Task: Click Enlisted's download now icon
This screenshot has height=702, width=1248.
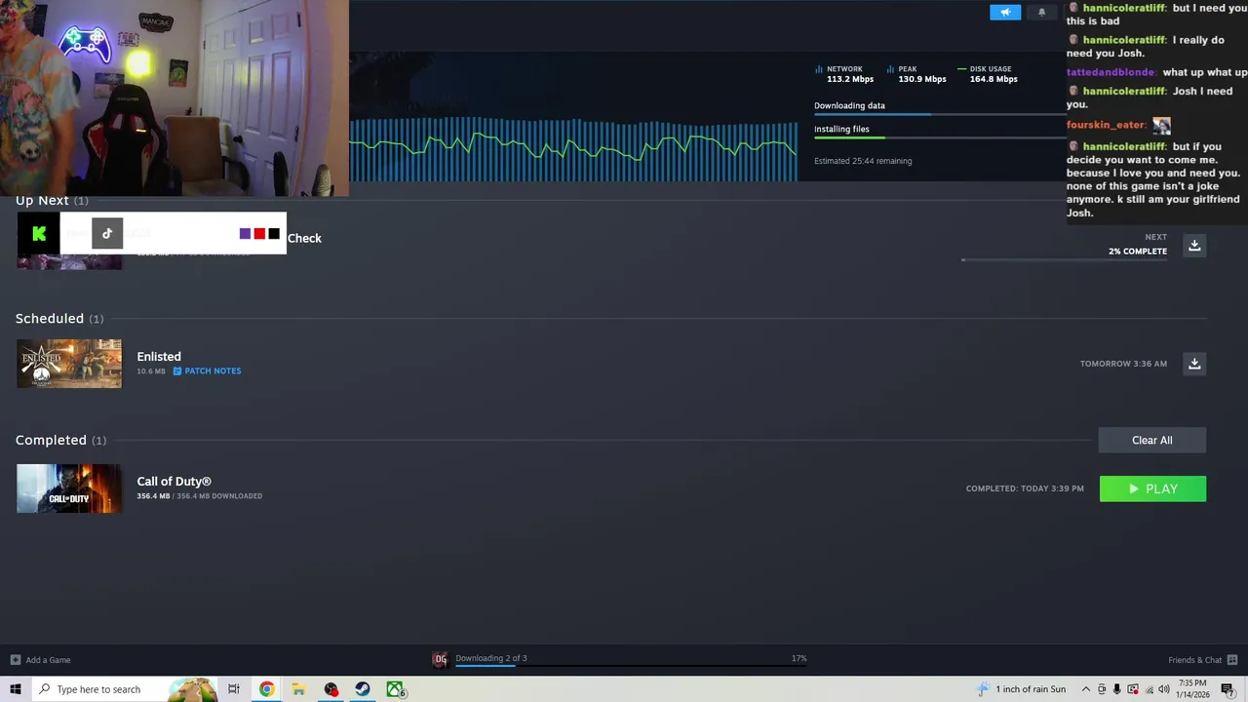Action: [x=1194, y=363]
